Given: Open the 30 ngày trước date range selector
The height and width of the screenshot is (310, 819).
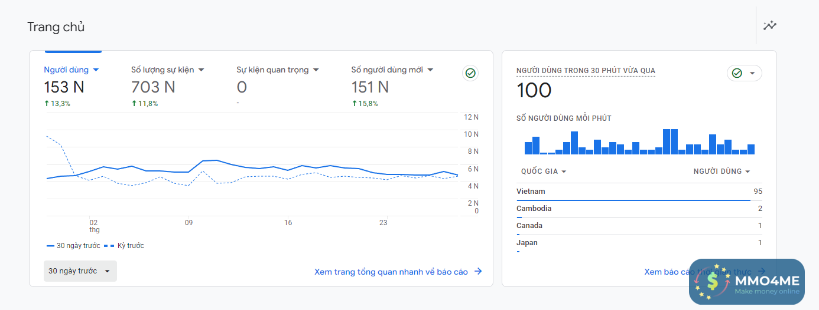Looking at the screenshot, I should tap(80, 271).
